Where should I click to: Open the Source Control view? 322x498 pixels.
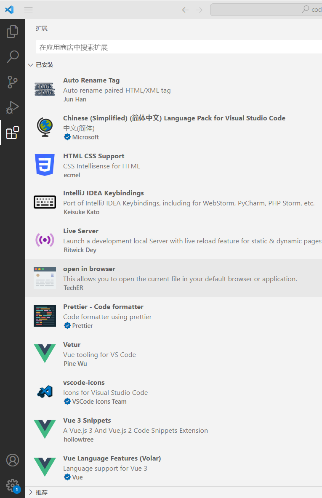(x=13, y=82)
